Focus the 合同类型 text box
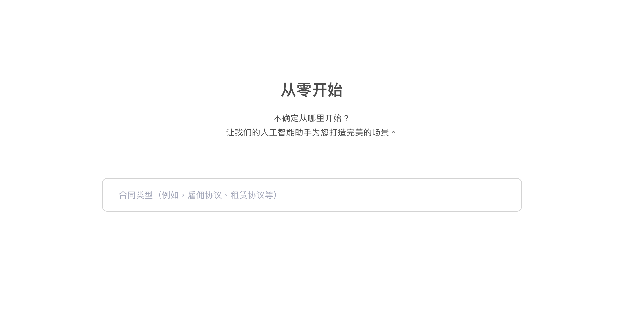 [312, 195]
